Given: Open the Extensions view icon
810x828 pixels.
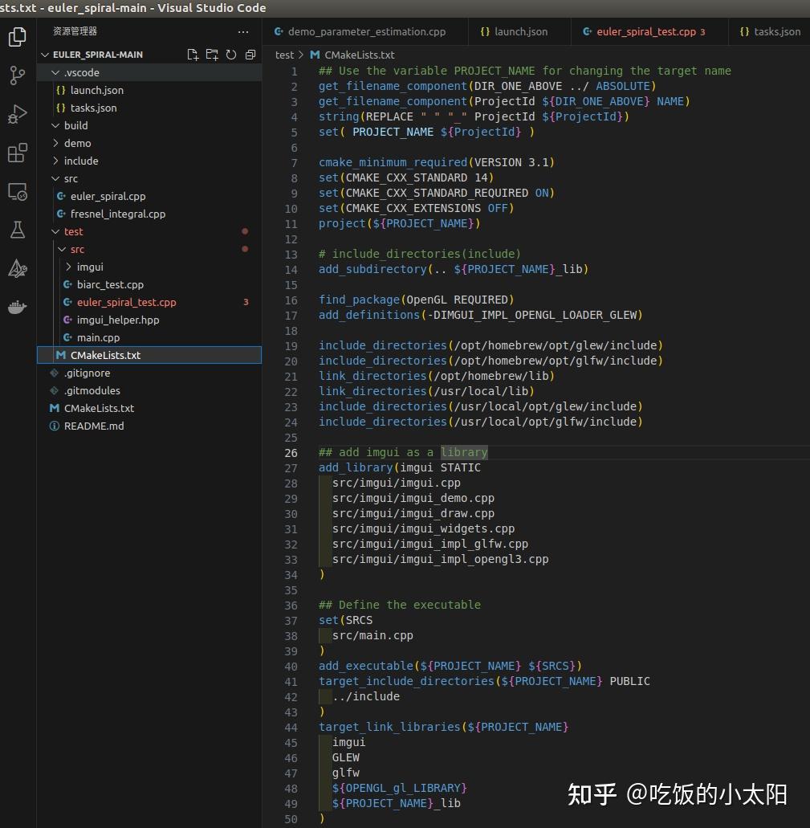Looking at the screenshot, I should tap(17, 152).
